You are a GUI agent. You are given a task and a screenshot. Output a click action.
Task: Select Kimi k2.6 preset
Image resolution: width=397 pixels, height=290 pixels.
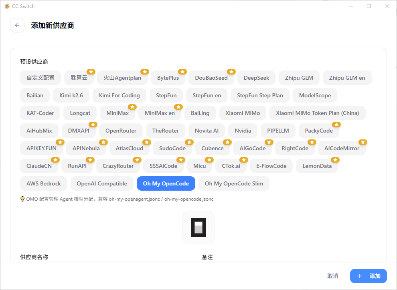pos(71,95)
